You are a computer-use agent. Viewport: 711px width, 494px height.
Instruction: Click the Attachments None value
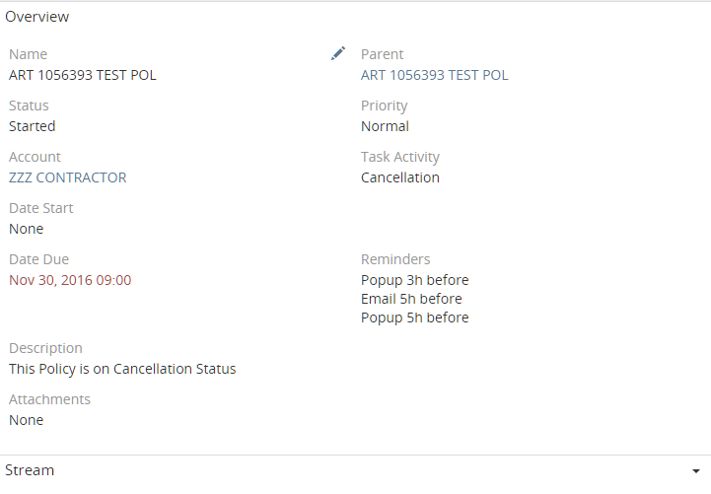[x=26, y=420]
